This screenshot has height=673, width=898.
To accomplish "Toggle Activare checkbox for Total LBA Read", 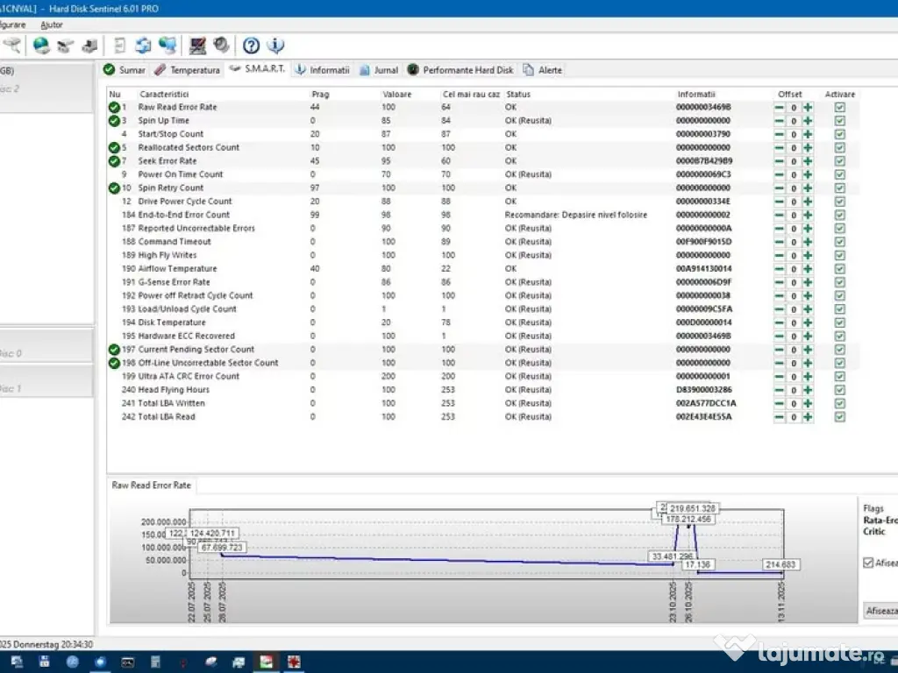I will (x=840, y=417).
